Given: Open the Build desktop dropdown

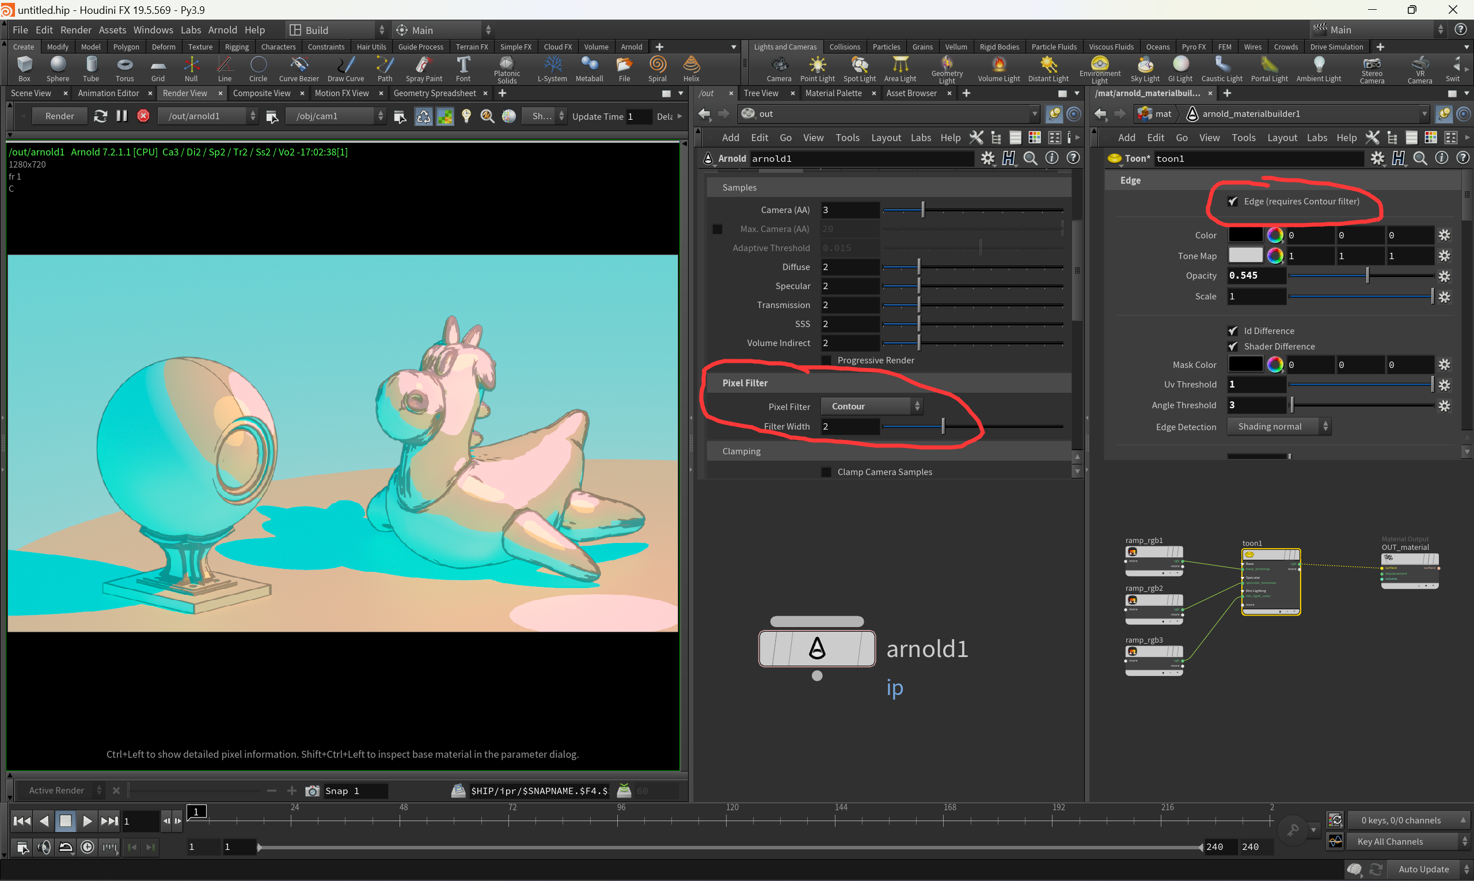Looking at the screenshot, I should pyautogui.click(x=337, y=30).
